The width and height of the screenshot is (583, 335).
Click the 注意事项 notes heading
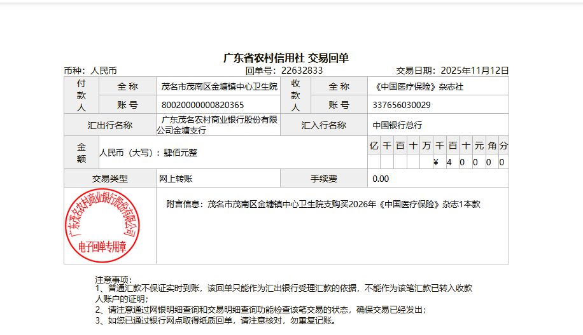pos(113,280)
